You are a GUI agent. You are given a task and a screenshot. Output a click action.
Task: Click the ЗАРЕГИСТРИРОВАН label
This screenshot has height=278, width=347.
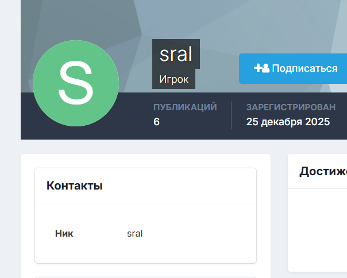coord(291,107)
